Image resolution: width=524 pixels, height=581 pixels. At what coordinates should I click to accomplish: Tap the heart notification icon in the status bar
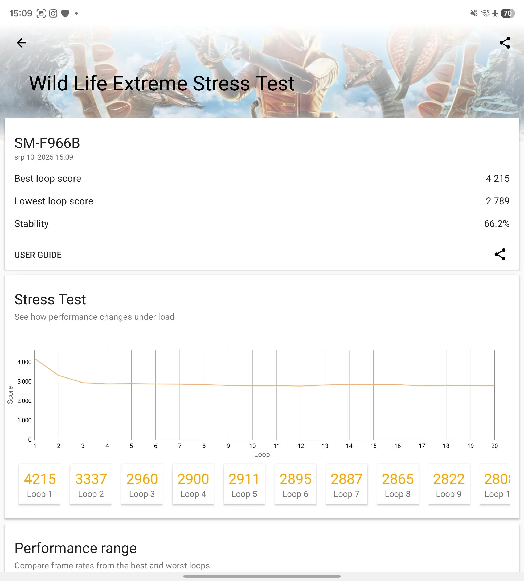pos(65,14)
